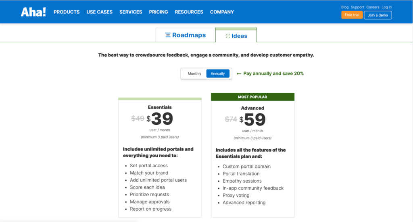Expand the Use Cases menu
Image resolution: width=413 pixels, height=222 pixels.
[99, 12]
